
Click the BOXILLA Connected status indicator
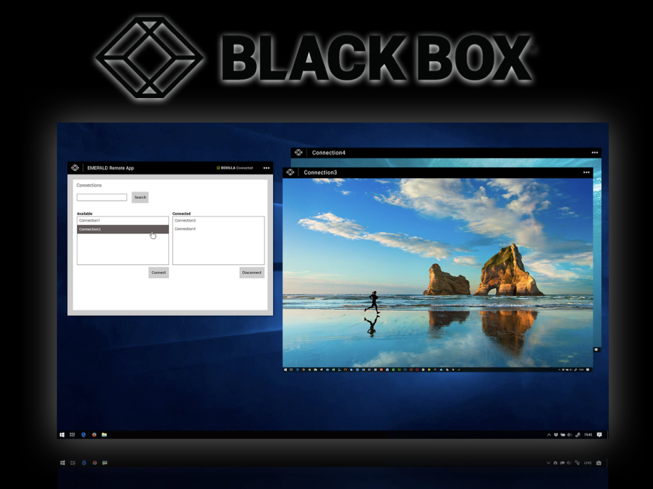tap(235, 168)
